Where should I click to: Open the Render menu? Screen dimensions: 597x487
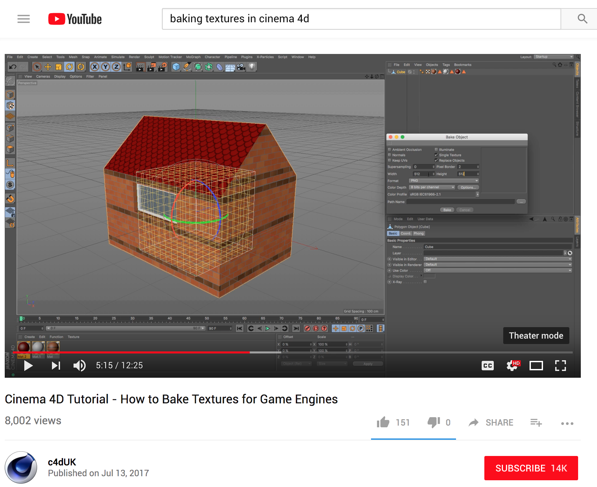click(x=134, y=57)
